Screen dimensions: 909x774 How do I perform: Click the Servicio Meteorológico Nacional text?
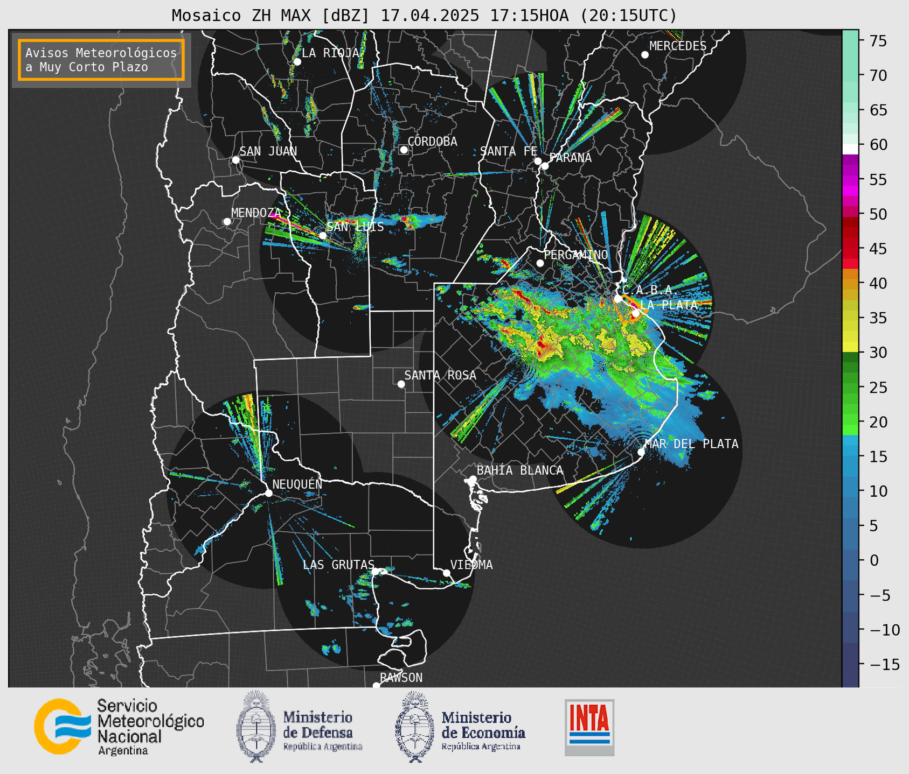(x=150, y=721)
